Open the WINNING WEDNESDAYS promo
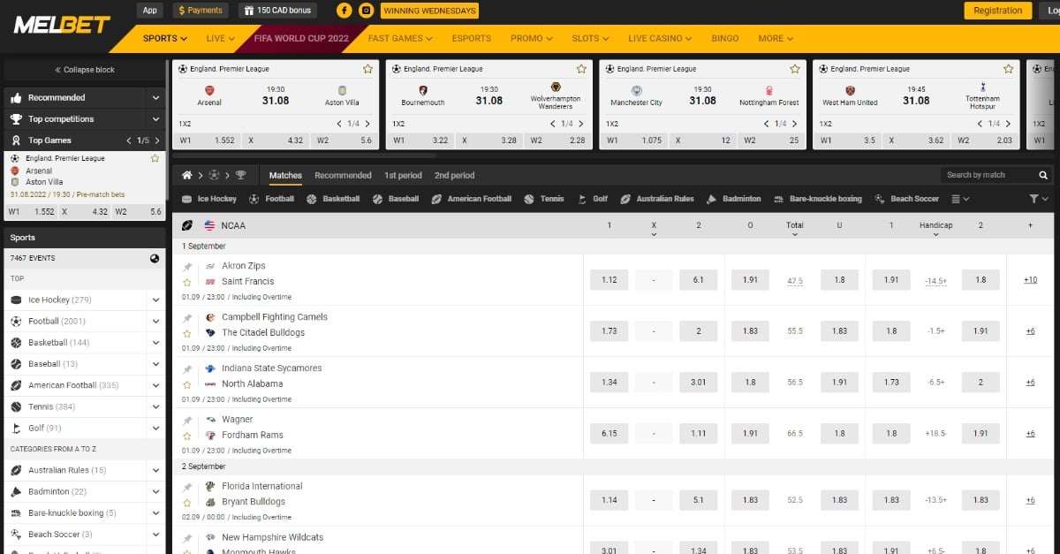The height and width of the screenshot is (554, 1060). 430,11
